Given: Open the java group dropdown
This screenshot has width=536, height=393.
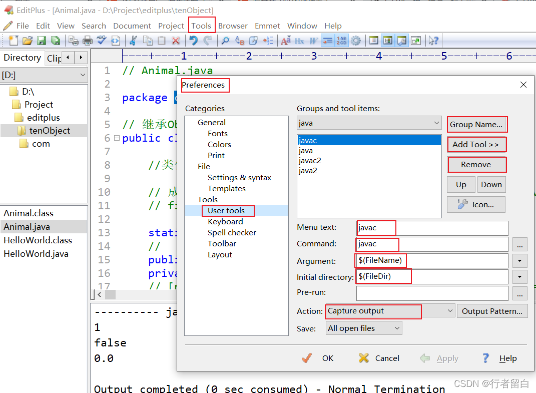Looking at the screenshot, I should (x=436, y=123).
